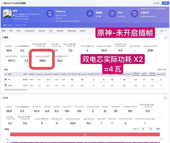This screenshot has height=143, width=170.
Task: Click info icon under SmallJank in overview
Action: pos(44,46)
